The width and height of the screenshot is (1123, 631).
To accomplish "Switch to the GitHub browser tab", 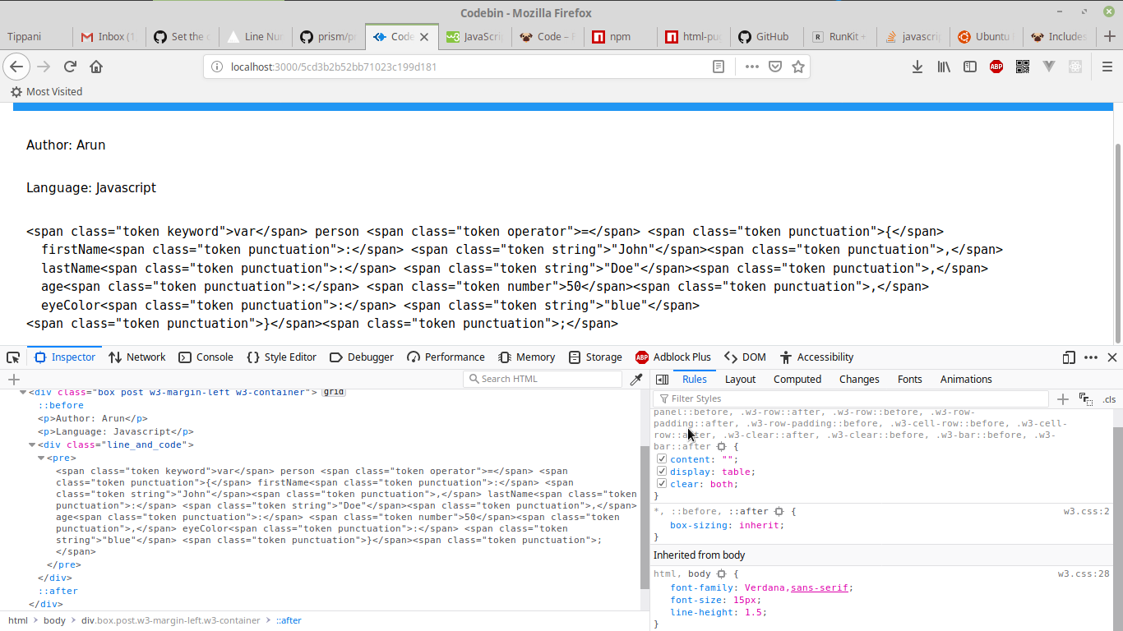I will tap(765, 36).
